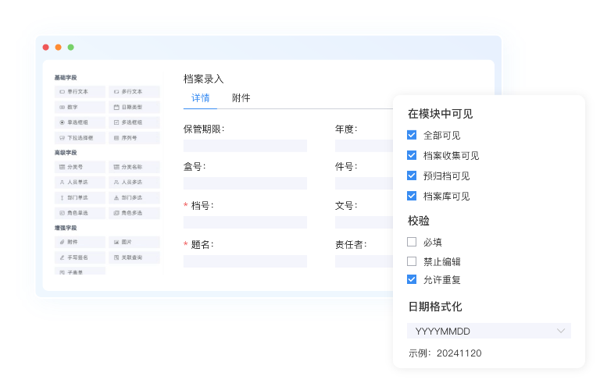Screen dimensions: 600x383
Task: Click the 增强字段 group heading
Action: coord(66,228)
